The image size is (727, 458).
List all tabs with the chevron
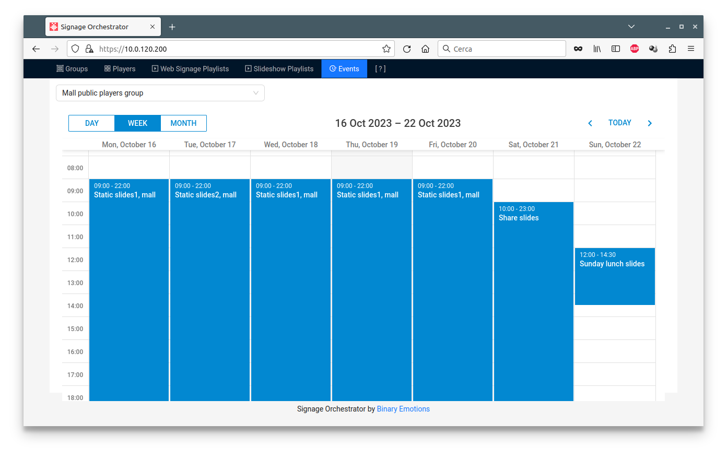click(631, 27)
